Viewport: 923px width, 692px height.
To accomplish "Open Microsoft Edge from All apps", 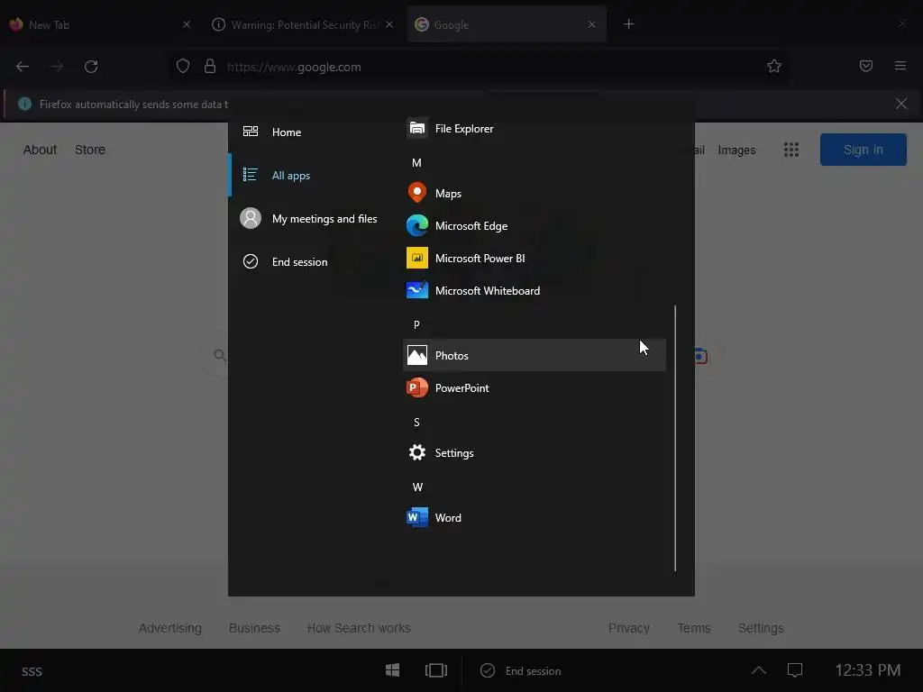I will click(534, 226).
